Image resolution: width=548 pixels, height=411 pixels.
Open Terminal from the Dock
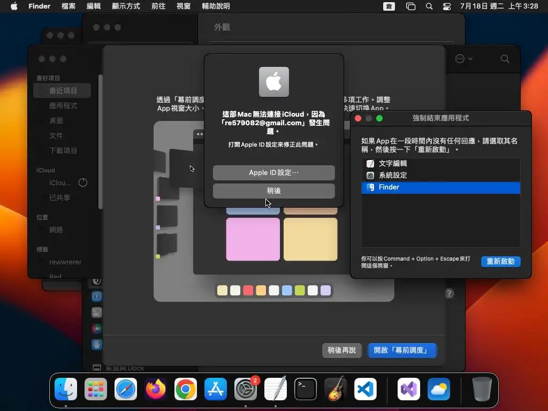(306, 389)
